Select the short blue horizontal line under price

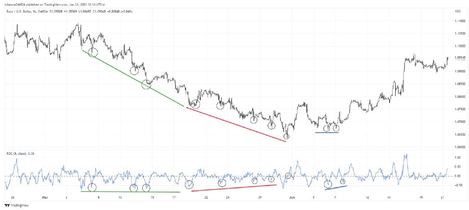coord(327,133)
